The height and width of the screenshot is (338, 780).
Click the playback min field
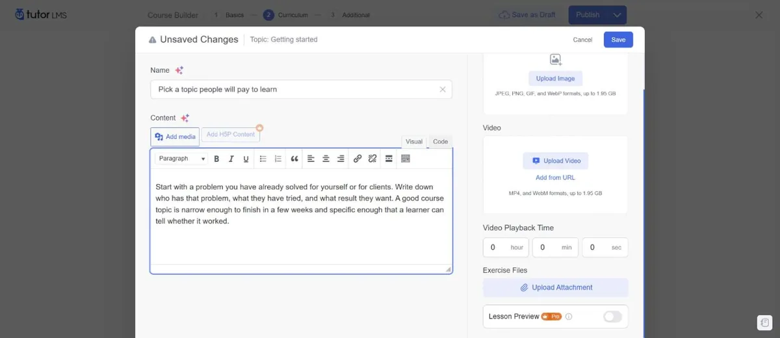click(x=555, y=248)
